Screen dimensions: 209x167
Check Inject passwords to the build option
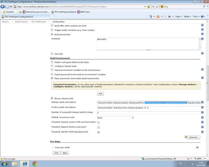[52, 74]
